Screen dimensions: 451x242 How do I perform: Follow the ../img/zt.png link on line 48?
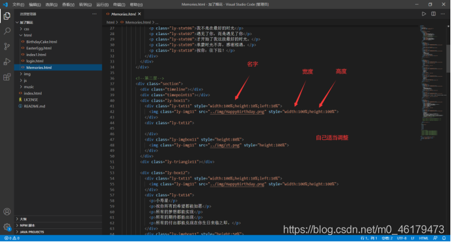point(225,145)
